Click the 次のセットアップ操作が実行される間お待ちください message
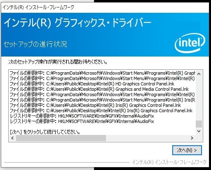The height and width of the screenshot is (170, 211). [58, 62]
